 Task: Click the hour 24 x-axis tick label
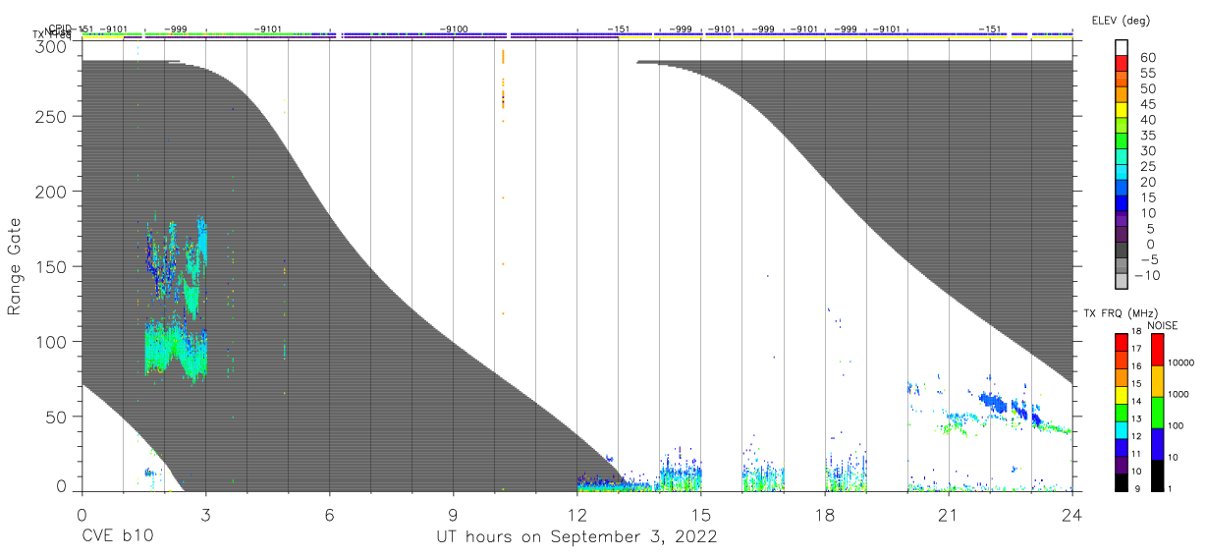1072,515
